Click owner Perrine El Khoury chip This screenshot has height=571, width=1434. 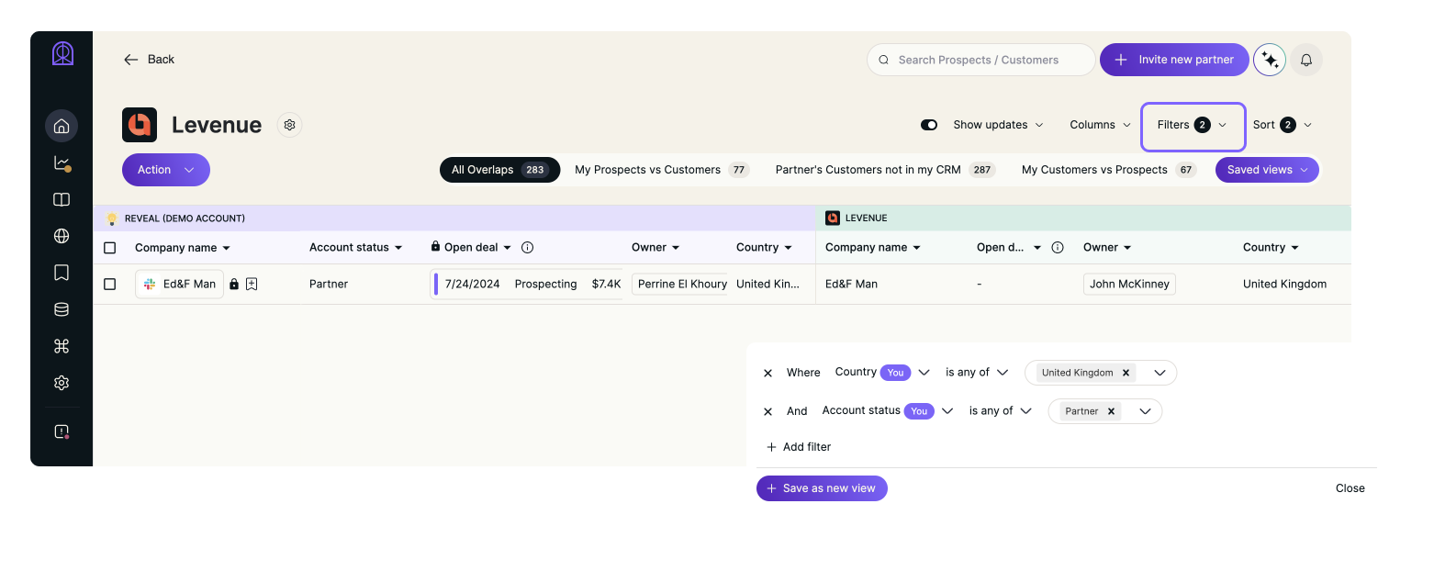click(679, 285)
